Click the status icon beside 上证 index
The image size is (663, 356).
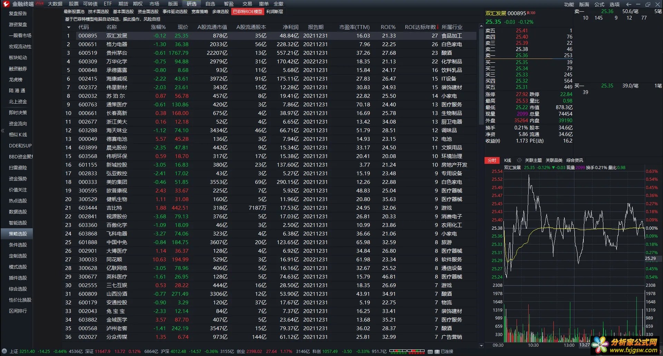pos(4,352)
